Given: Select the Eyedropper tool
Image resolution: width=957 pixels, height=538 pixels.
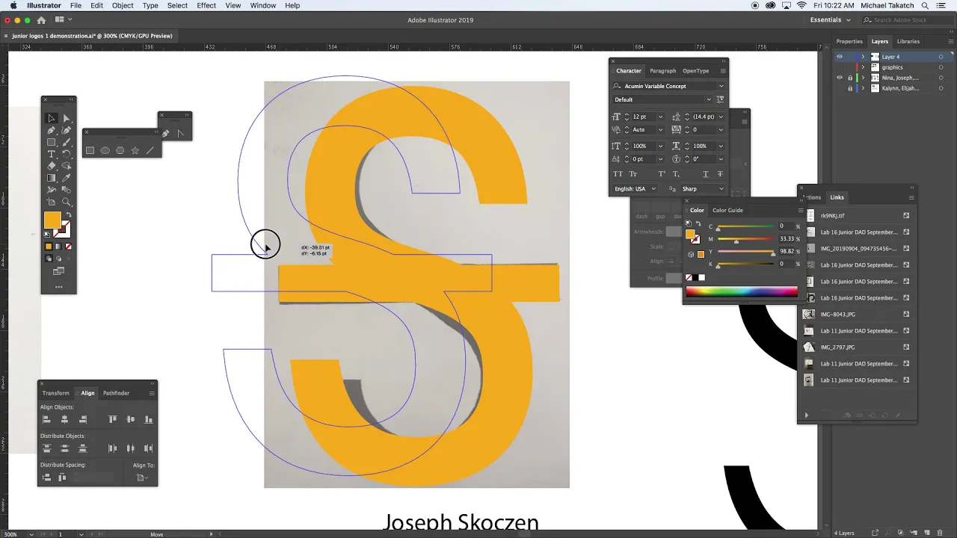Looking at the screenshot, I should click(x=67, y=178).
